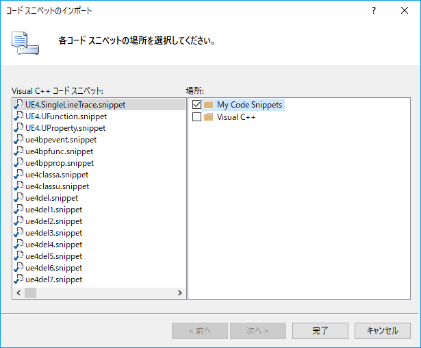This screenshot has height=348, width=421.
Task: Select ue4del2.snippet in the list
Action: click(53, 221)
